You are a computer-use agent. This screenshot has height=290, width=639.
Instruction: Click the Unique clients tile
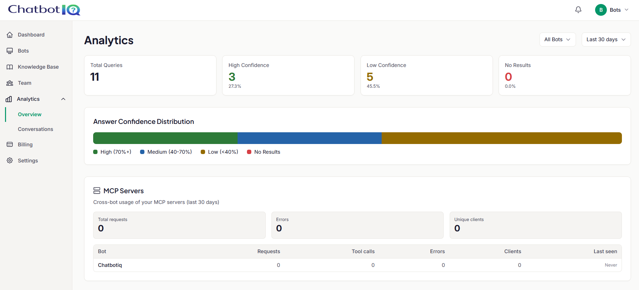pyautogui.click(x=535, y=225)
